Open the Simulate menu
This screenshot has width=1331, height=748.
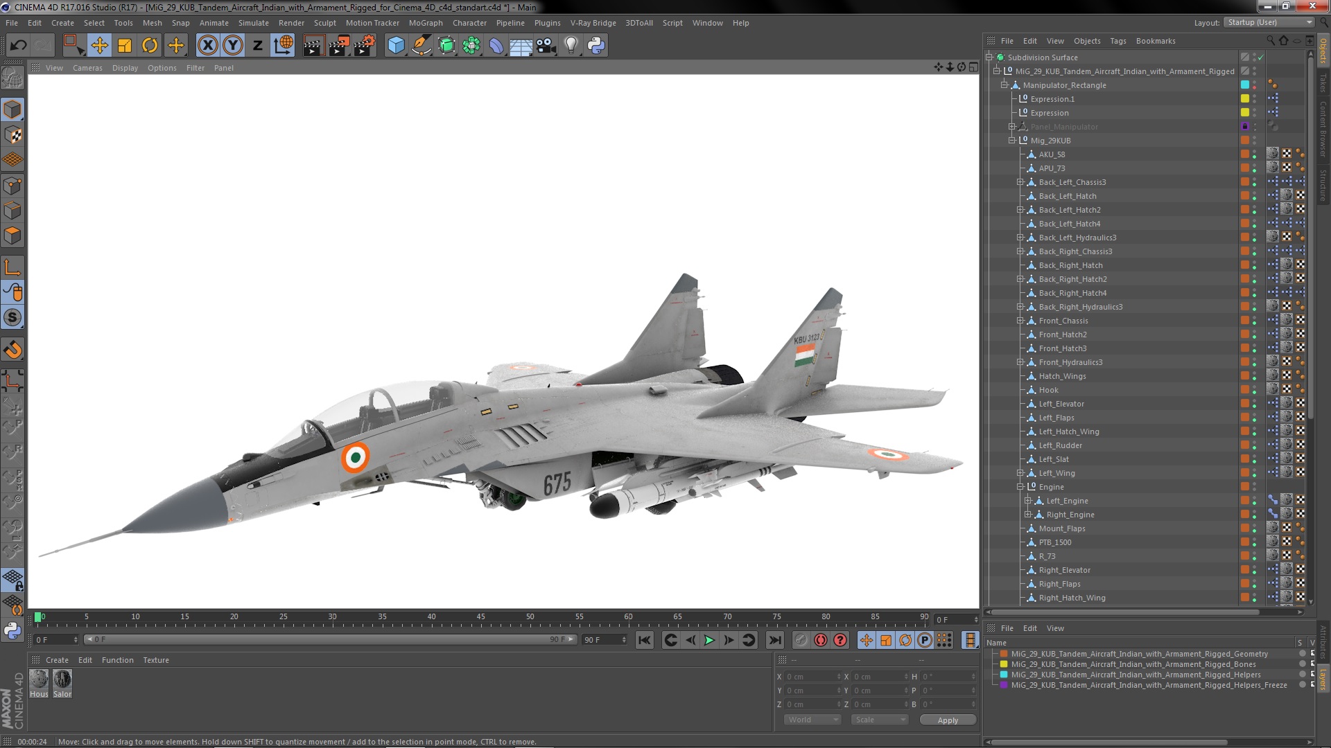[x=253, y=23]
